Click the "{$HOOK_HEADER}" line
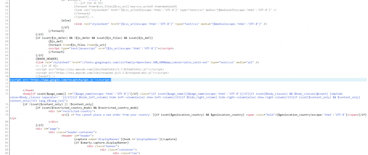The image size is (368, 155). coord(47,58)
